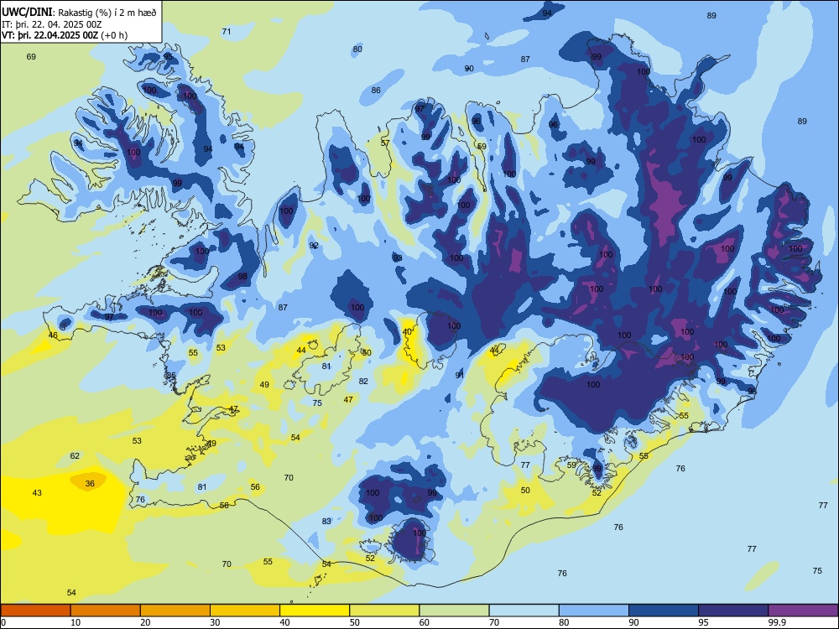Select the map value '83' in the south
This screenshot has width=839, height=629.
point(326,521)
